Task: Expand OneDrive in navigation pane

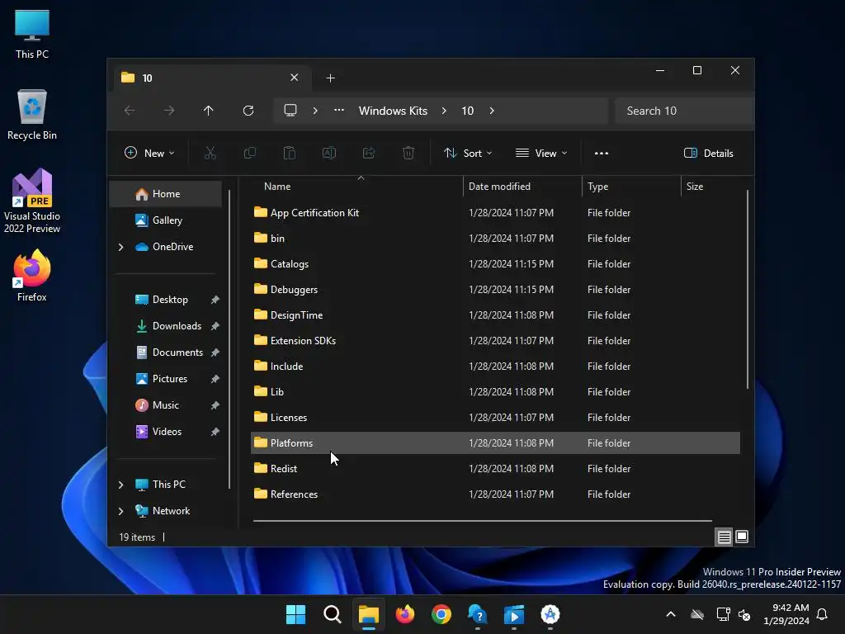Action: 120,247
